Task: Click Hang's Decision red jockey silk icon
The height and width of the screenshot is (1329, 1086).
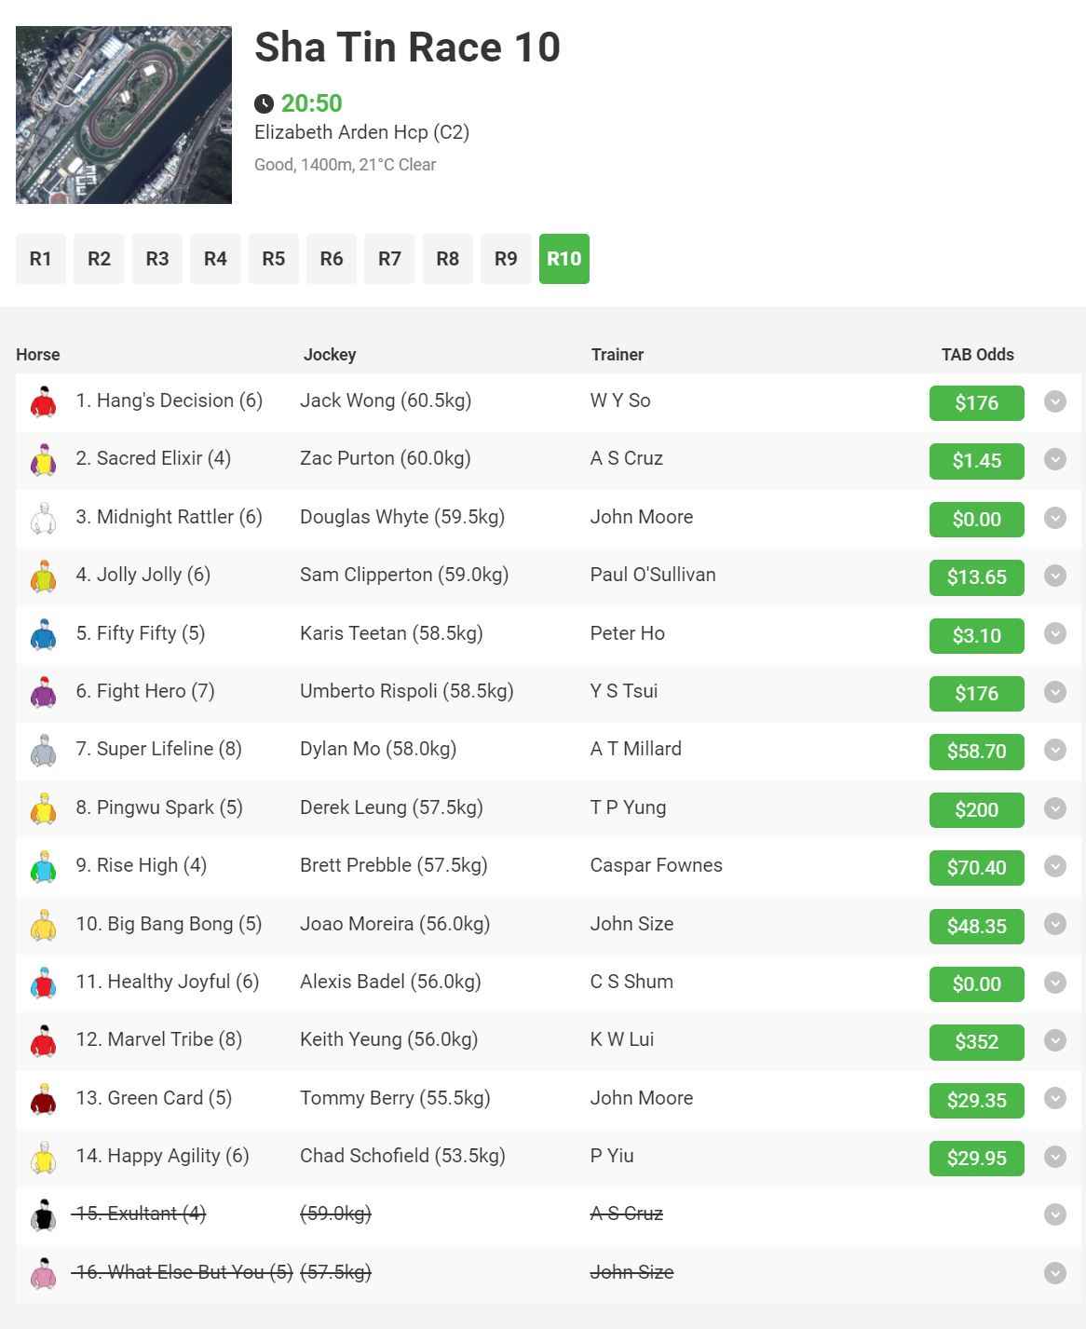Action: point(43,402)
